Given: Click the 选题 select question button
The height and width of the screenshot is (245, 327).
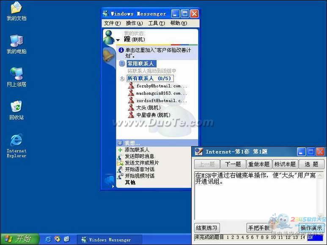Looking at the screenshot, I should [x=312, y=164].
